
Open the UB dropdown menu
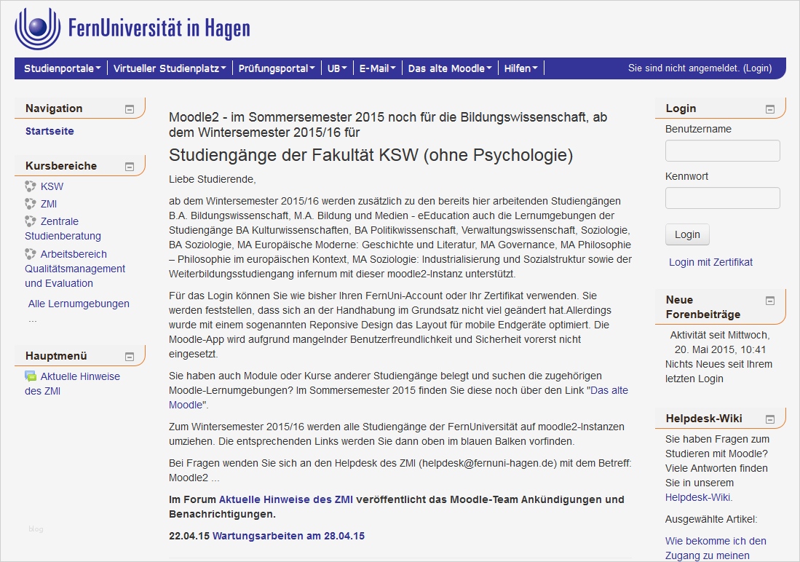click(337, 68)
